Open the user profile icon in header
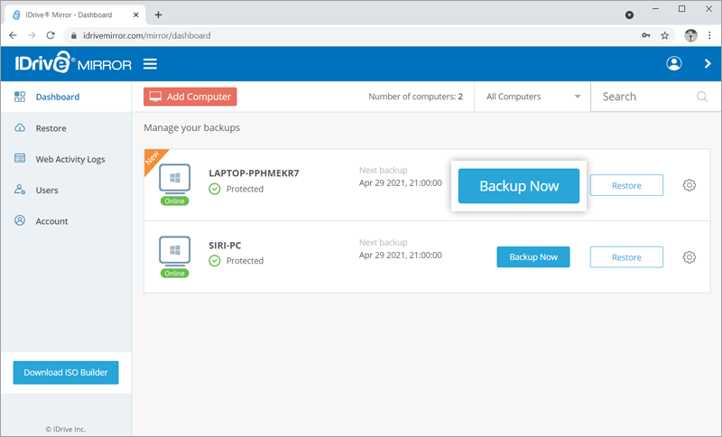Screen dimensions: 722x437 tap(673, 63)
